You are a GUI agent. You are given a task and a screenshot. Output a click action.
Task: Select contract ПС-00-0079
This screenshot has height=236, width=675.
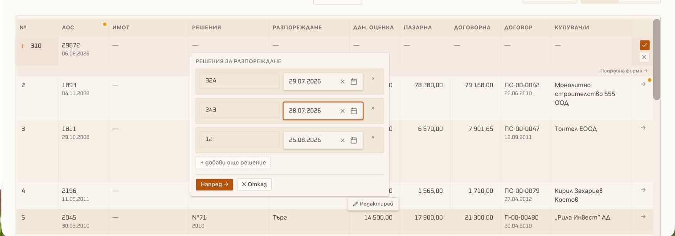coord(522,191)
